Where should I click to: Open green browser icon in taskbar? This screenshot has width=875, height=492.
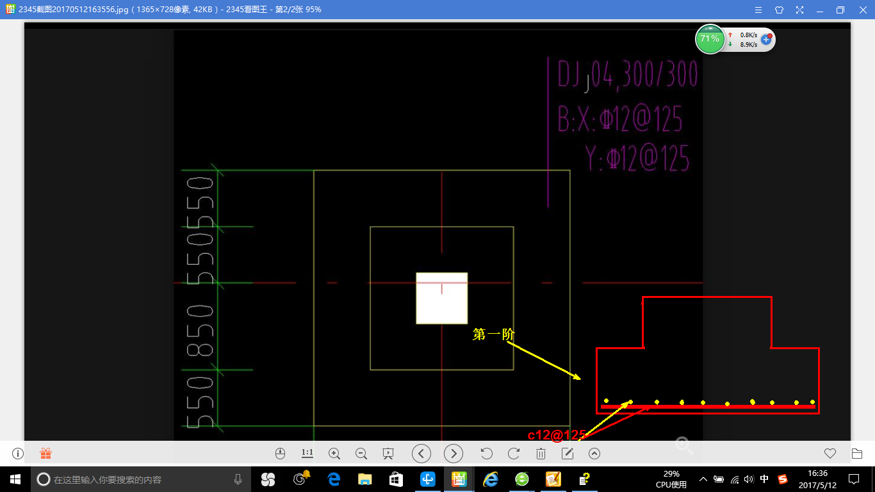522,479
